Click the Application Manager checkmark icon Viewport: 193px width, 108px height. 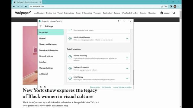[x=70, y=38]
